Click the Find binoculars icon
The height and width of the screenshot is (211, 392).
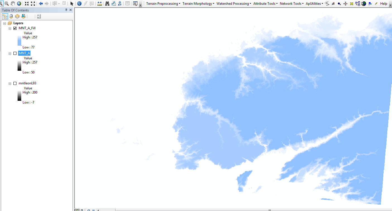pyautogui.click(x=107, y=4)
